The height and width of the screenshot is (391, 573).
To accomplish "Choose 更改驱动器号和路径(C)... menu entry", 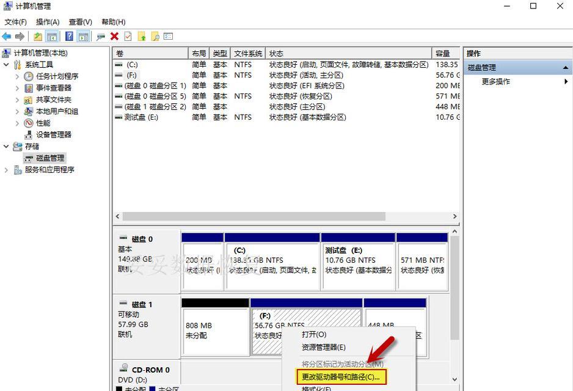I will [341, 377].
